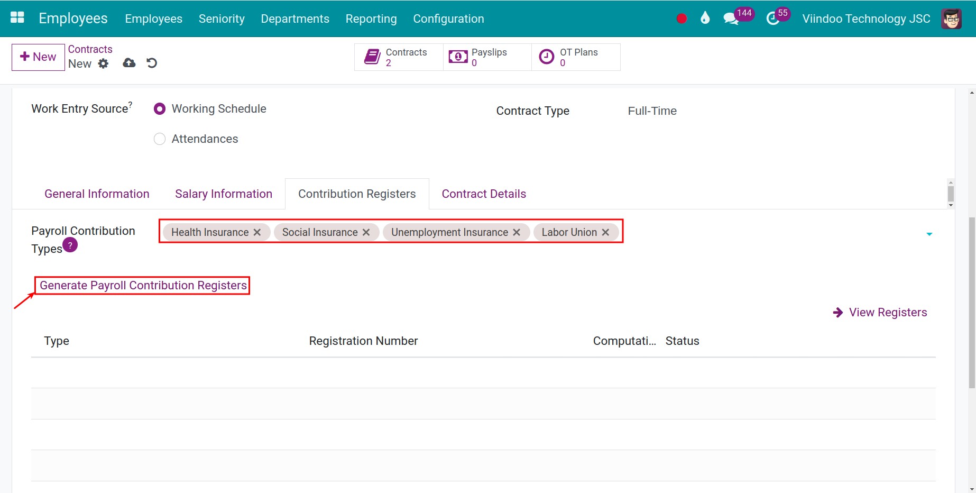The height and width of the screenshot is (493, 976).
Task: Switch to the General Information tab
Action: tap(97, 194)
